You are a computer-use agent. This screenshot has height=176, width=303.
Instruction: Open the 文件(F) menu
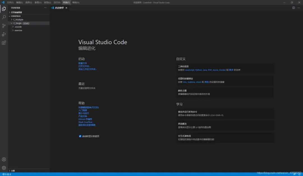coord(10,3)
